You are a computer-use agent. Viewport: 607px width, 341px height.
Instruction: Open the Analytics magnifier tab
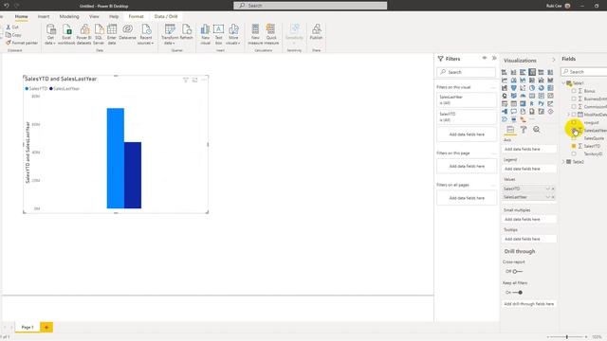click(x=536, y=130)
